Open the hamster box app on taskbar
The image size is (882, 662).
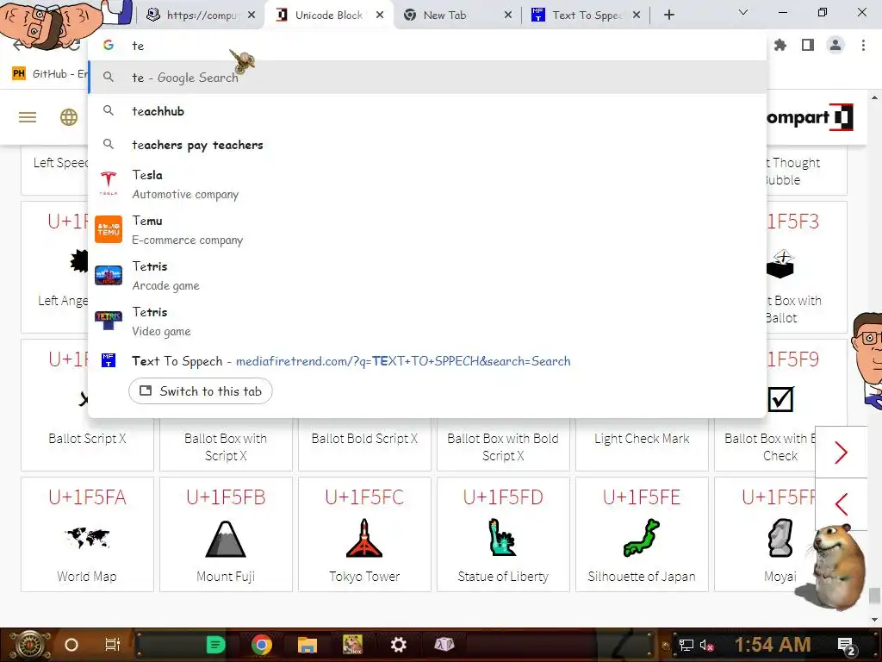[x=352, y=645]
